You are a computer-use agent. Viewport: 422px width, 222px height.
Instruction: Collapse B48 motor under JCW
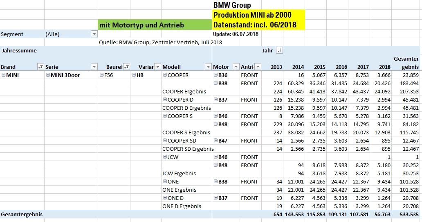215,165
